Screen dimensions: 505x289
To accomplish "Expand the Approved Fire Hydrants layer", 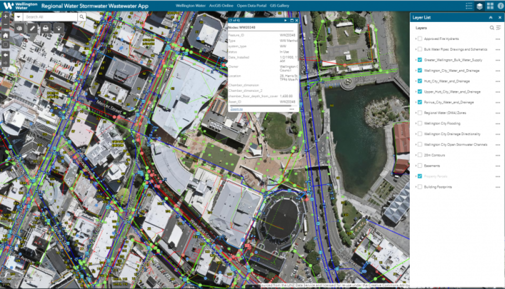I will [x=416, y=39].
